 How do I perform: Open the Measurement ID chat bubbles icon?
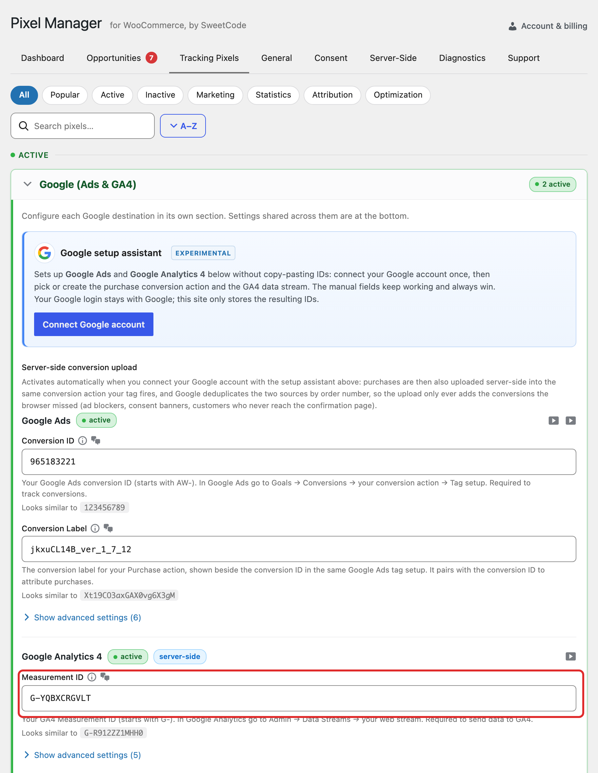[x=105, y=677]
